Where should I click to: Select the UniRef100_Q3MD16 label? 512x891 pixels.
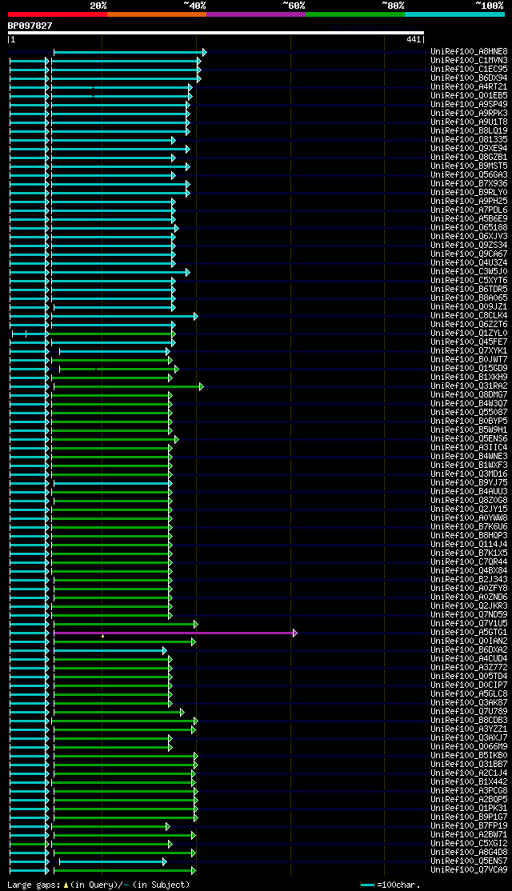pyautogui.click(x=470, y=474)
